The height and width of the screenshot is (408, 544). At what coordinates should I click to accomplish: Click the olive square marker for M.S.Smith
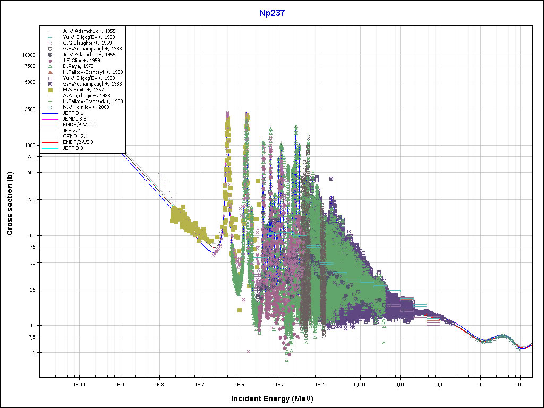50,90
